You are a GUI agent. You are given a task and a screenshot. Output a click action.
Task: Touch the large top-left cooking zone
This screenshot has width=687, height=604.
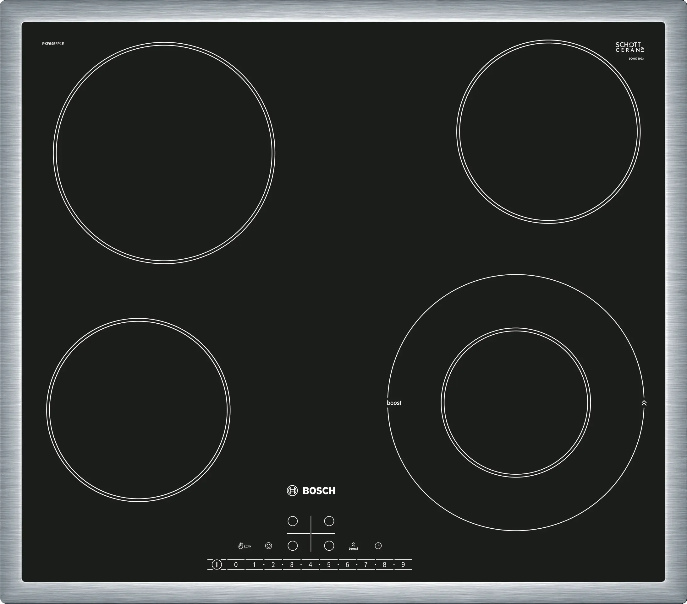pyautogui.click(x=164, y=153)
